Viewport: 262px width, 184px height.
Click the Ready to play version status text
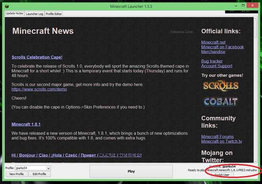coord(222,170)
